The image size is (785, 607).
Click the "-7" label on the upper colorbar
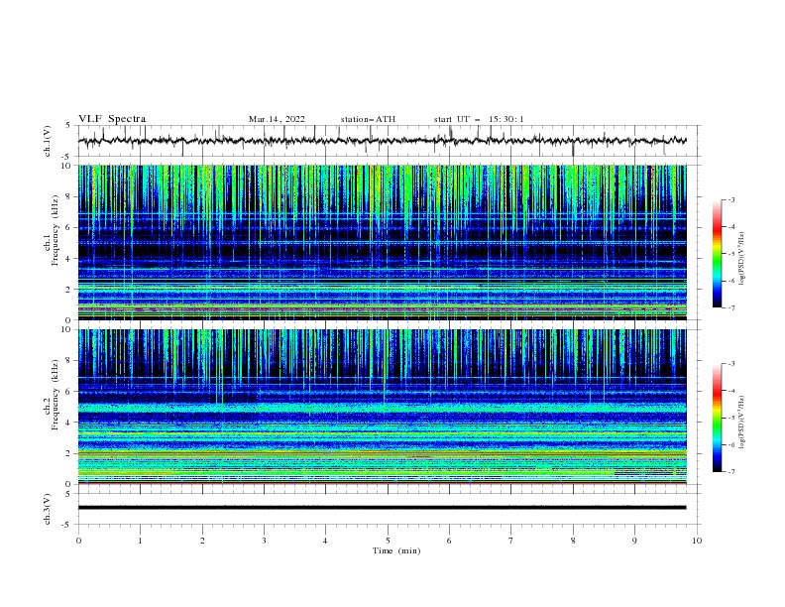(x=731, y=307)
